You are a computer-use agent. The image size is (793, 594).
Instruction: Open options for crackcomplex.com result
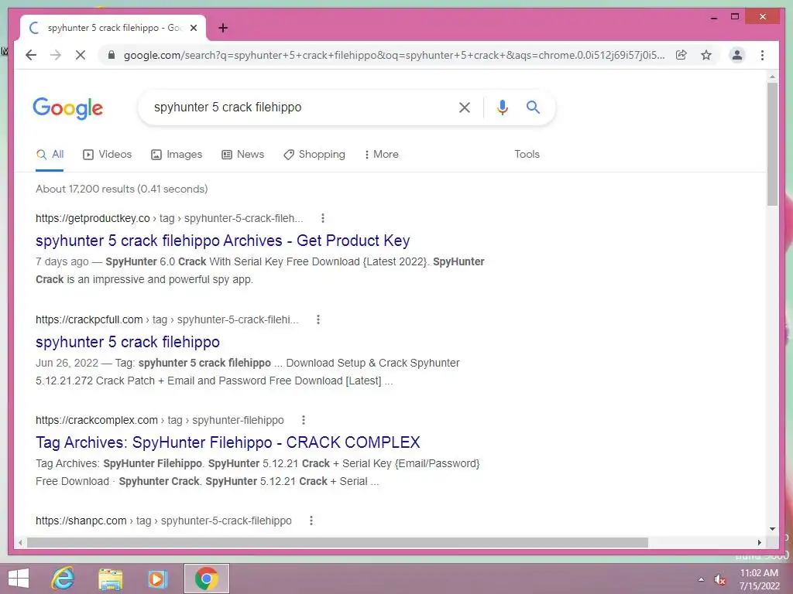click(x=304, y=420)
